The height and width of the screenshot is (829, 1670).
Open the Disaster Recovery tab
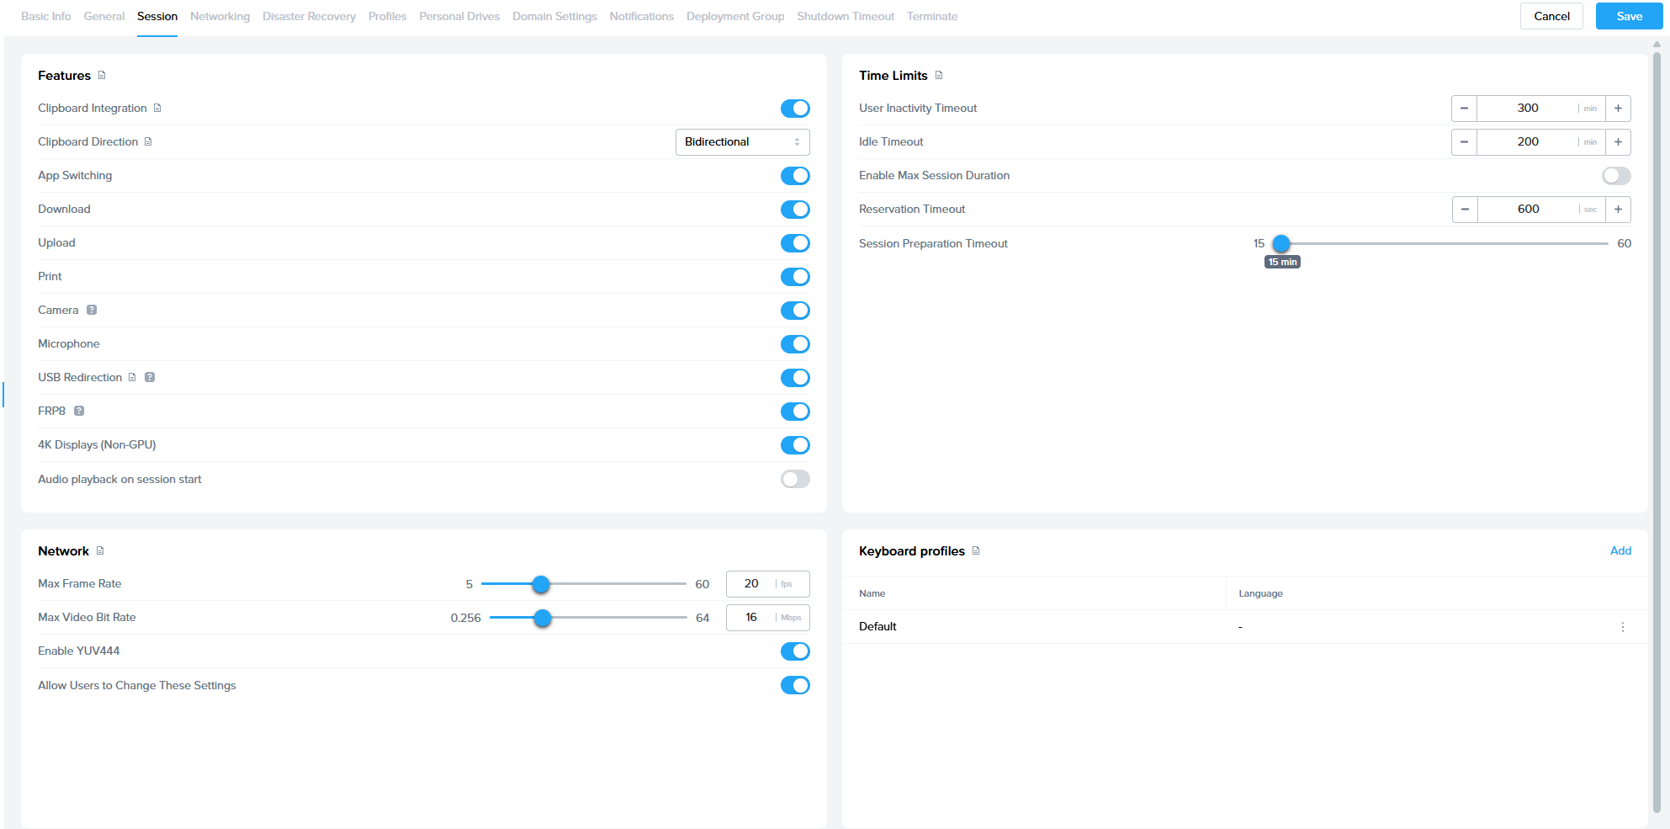point(309,17)
